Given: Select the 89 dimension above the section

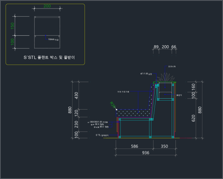Looking at the screenshot, I should click(x=156, y=47).
